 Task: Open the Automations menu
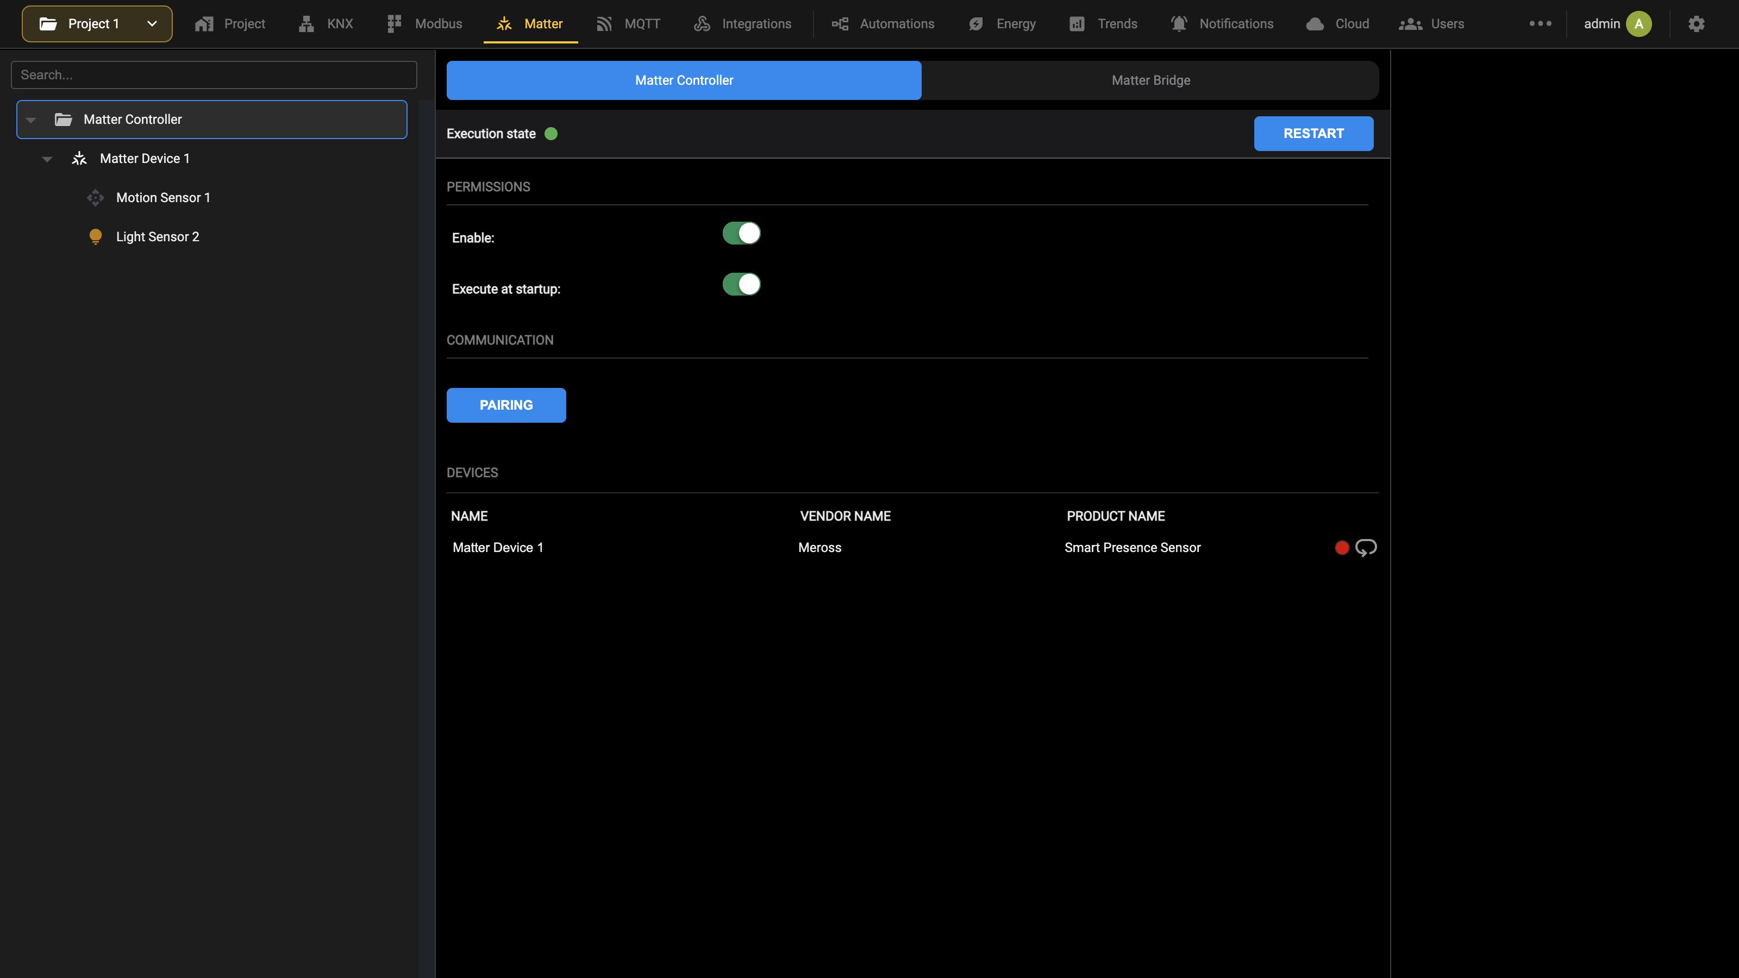pyautogui.click(x=883, y=23)
